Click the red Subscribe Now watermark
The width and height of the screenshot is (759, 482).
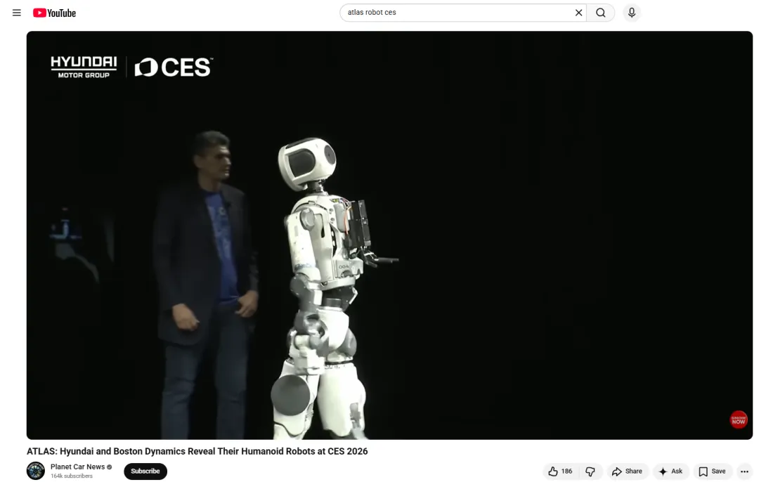[x=738, y=419]
